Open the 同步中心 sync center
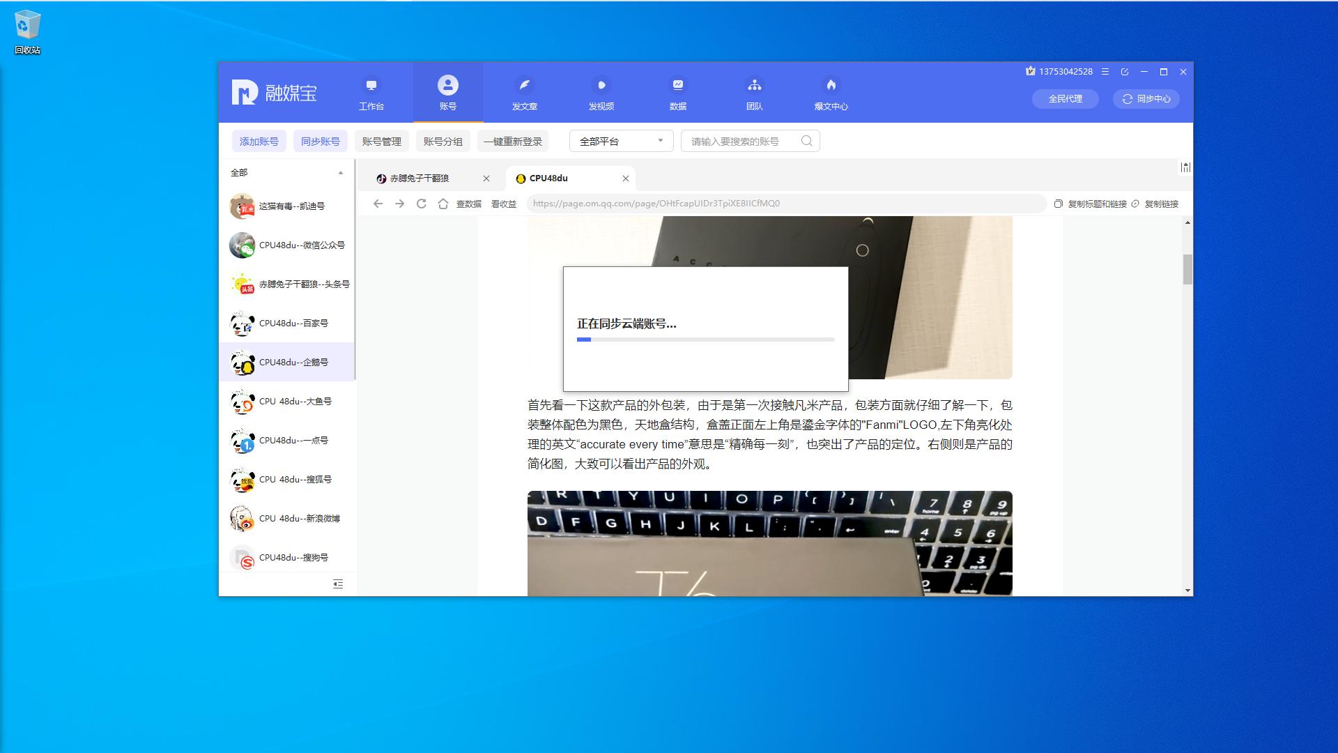1338x753 pixels. (x=1145, y=99)
